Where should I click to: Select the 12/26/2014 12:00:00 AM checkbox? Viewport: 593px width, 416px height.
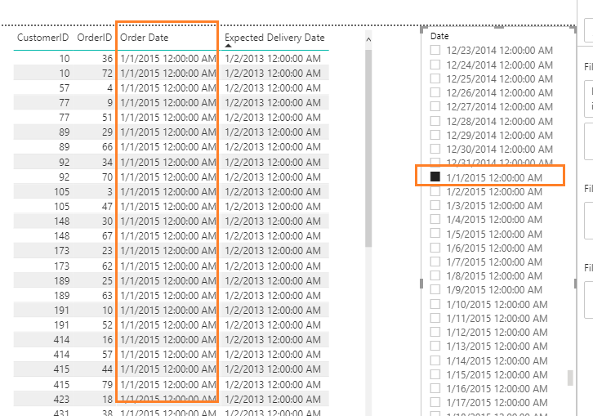(435, 92)
